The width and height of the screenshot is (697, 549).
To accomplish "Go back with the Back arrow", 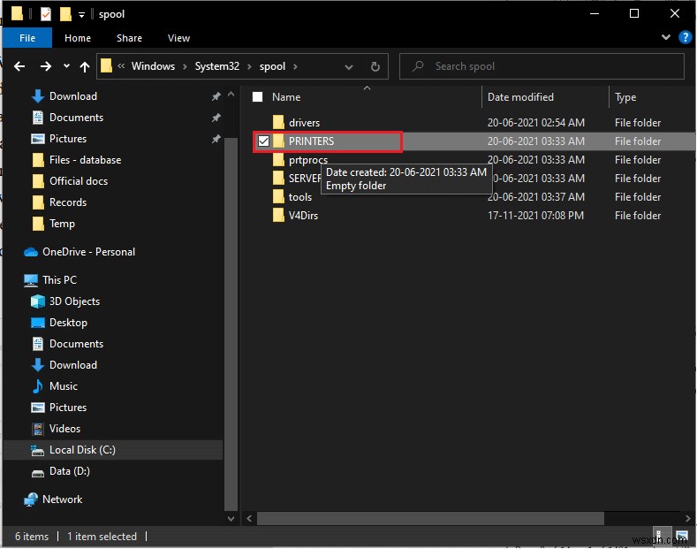I will [x=19, y=66].
